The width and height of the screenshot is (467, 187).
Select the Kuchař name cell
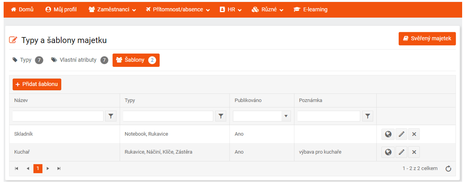65,152
